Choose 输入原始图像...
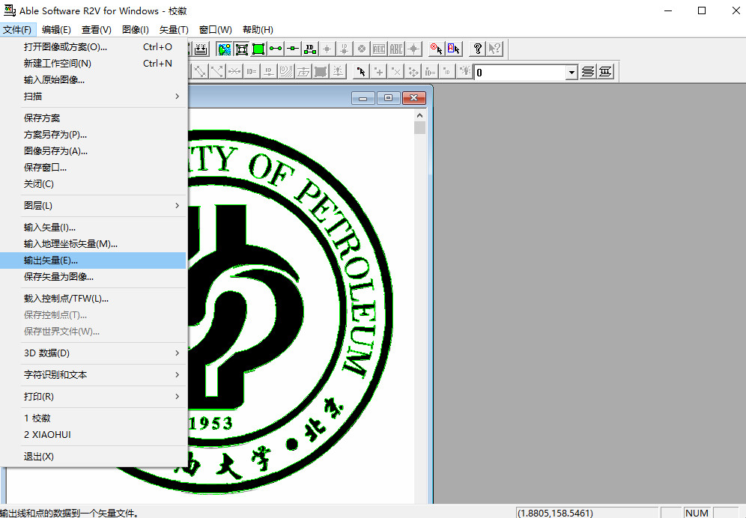Viewport: 746px width, 518px height. (x=94, y=80)
